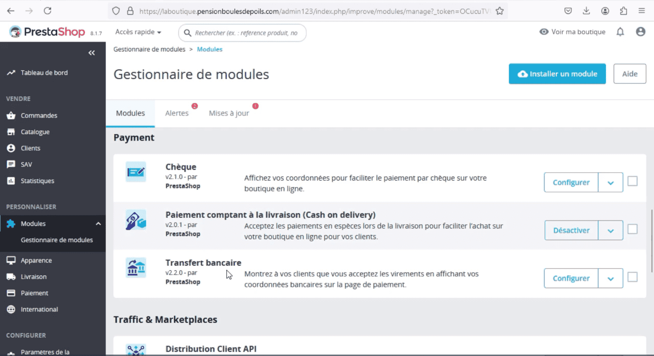The height and width of the screenshot is (356, 654).
Task: Click the SAV chat icon
Action: tap(11, 165)
